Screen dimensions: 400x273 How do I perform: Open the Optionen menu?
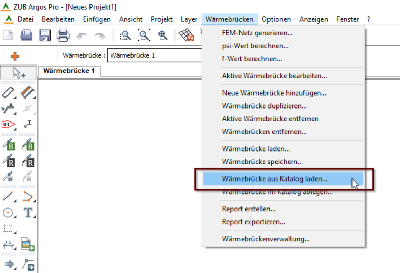pos(276,19)
